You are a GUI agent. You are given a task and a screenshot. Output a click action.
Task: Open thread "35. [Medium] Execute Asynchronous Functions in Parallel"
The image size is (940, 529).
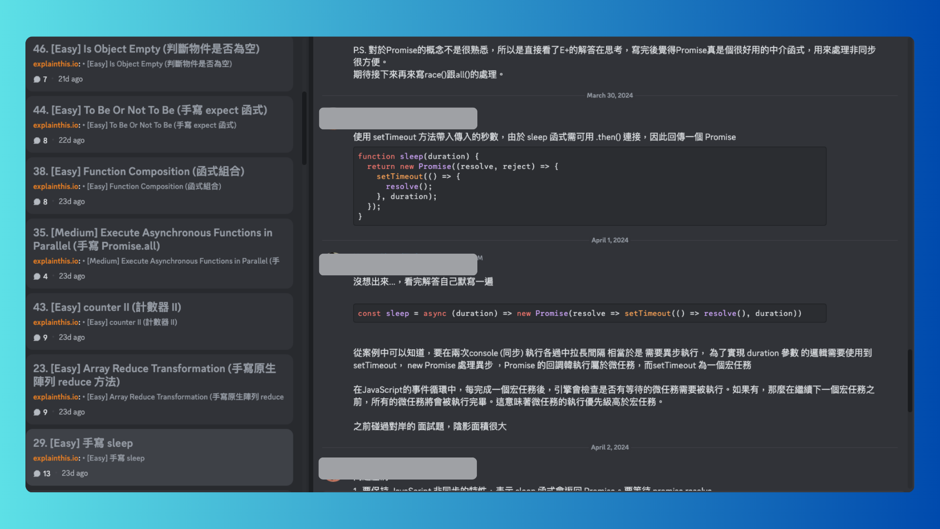pos(152,239)
